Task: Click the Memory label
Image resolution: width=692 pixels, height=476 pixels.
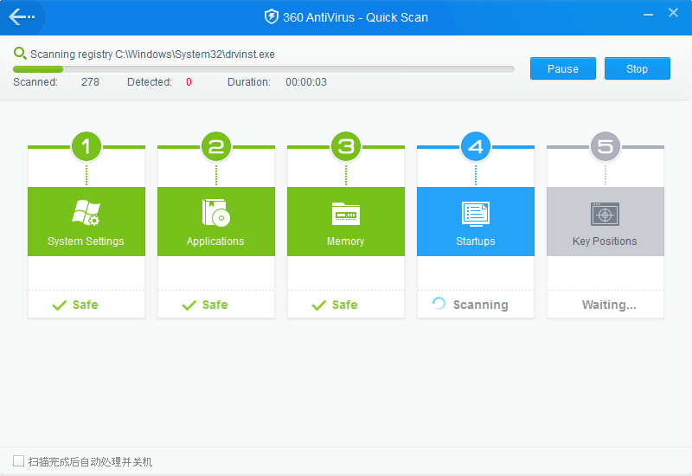Action: 345,241
